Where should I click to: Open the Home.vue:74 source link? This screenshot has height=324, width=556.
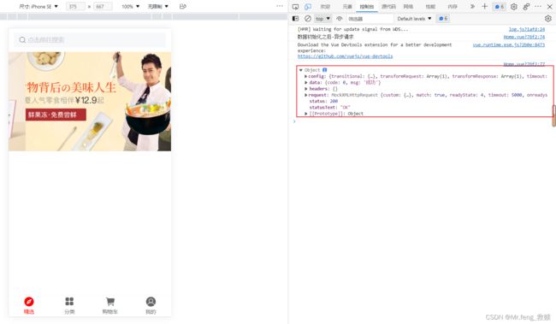524,37
